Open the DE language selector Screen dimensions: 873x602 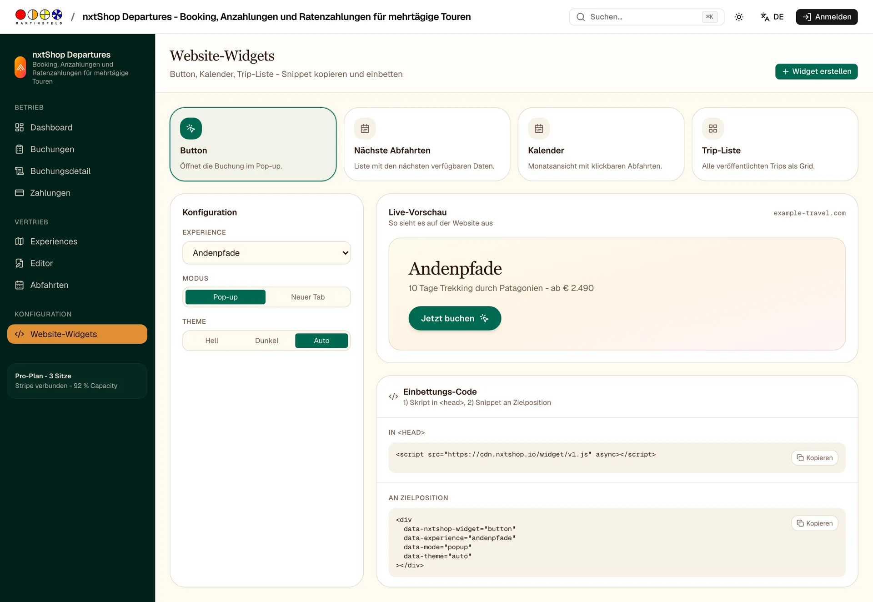(772, 17)
